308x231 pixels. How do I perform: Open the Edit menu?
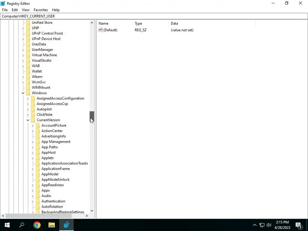[x=15, y=10]
